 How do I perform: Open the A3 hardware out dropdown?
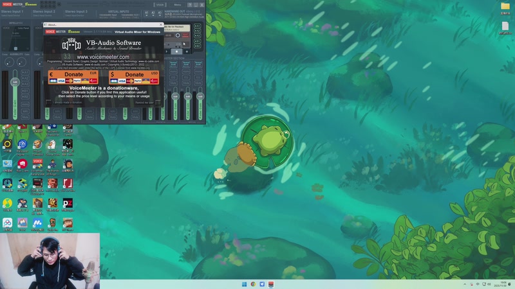click(160, 13)
